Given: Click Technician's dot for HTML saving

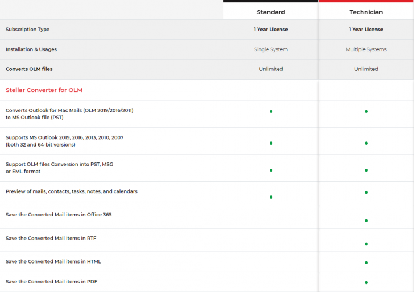Looking at the screenshot, I should pyautogui.click(x=366, y=262).
